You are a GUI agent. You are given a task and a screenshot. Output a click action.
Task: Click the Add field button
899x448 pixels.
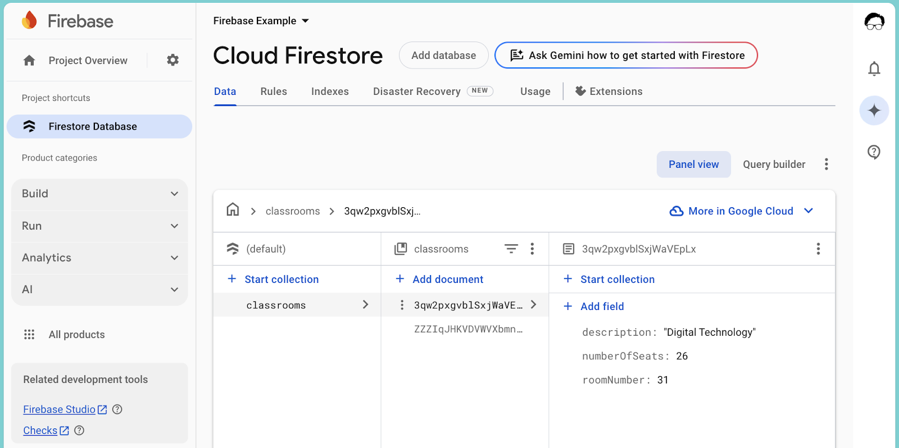[x=594, y=306]
